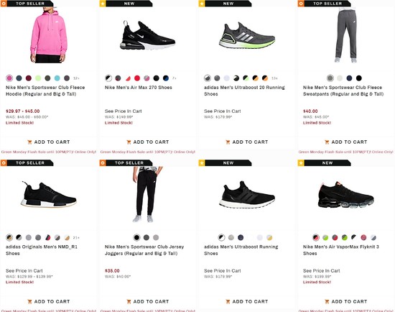Viewport: 395px width, 312px height.
Task: Open Nike Men's Air Max 270 Shoes link
Action: click(139, 88)
